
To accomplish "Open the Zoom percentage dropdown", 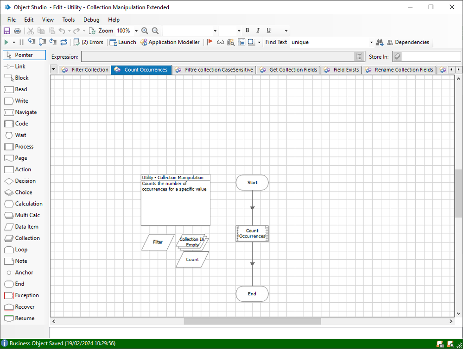I will (136, 31).
